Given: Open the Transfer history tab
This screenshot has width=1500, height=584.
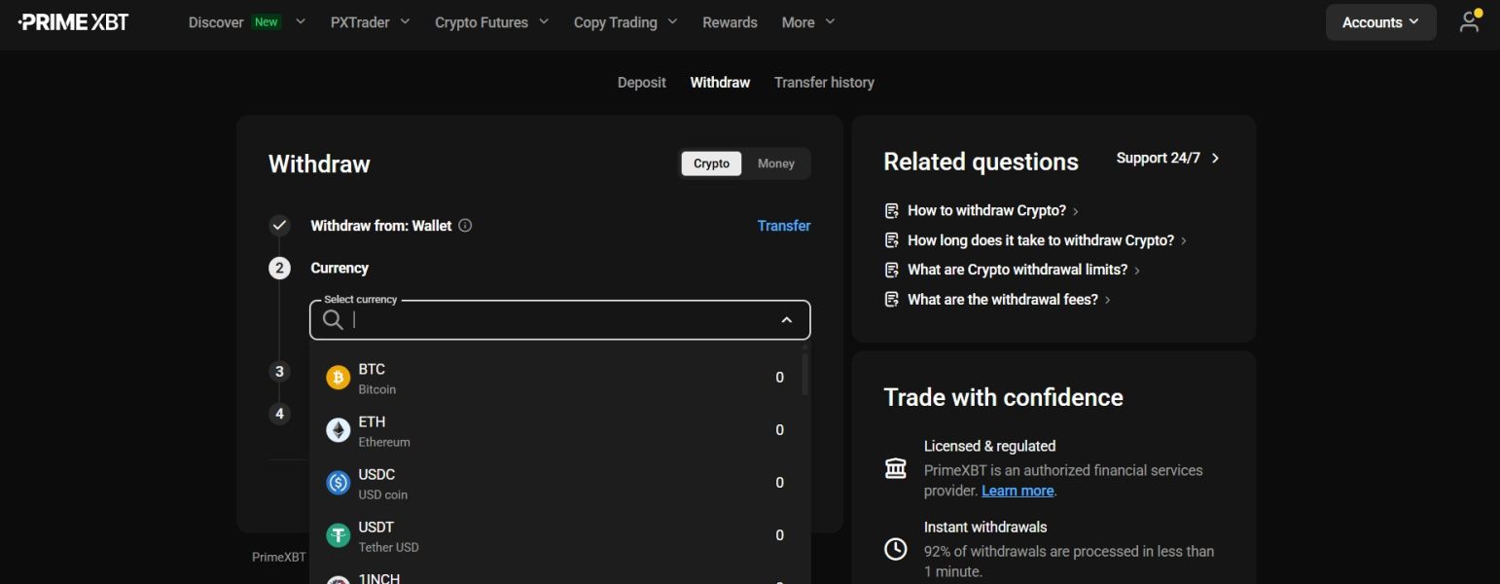Looking at the screenshot, I should click(x=824, y=83).
